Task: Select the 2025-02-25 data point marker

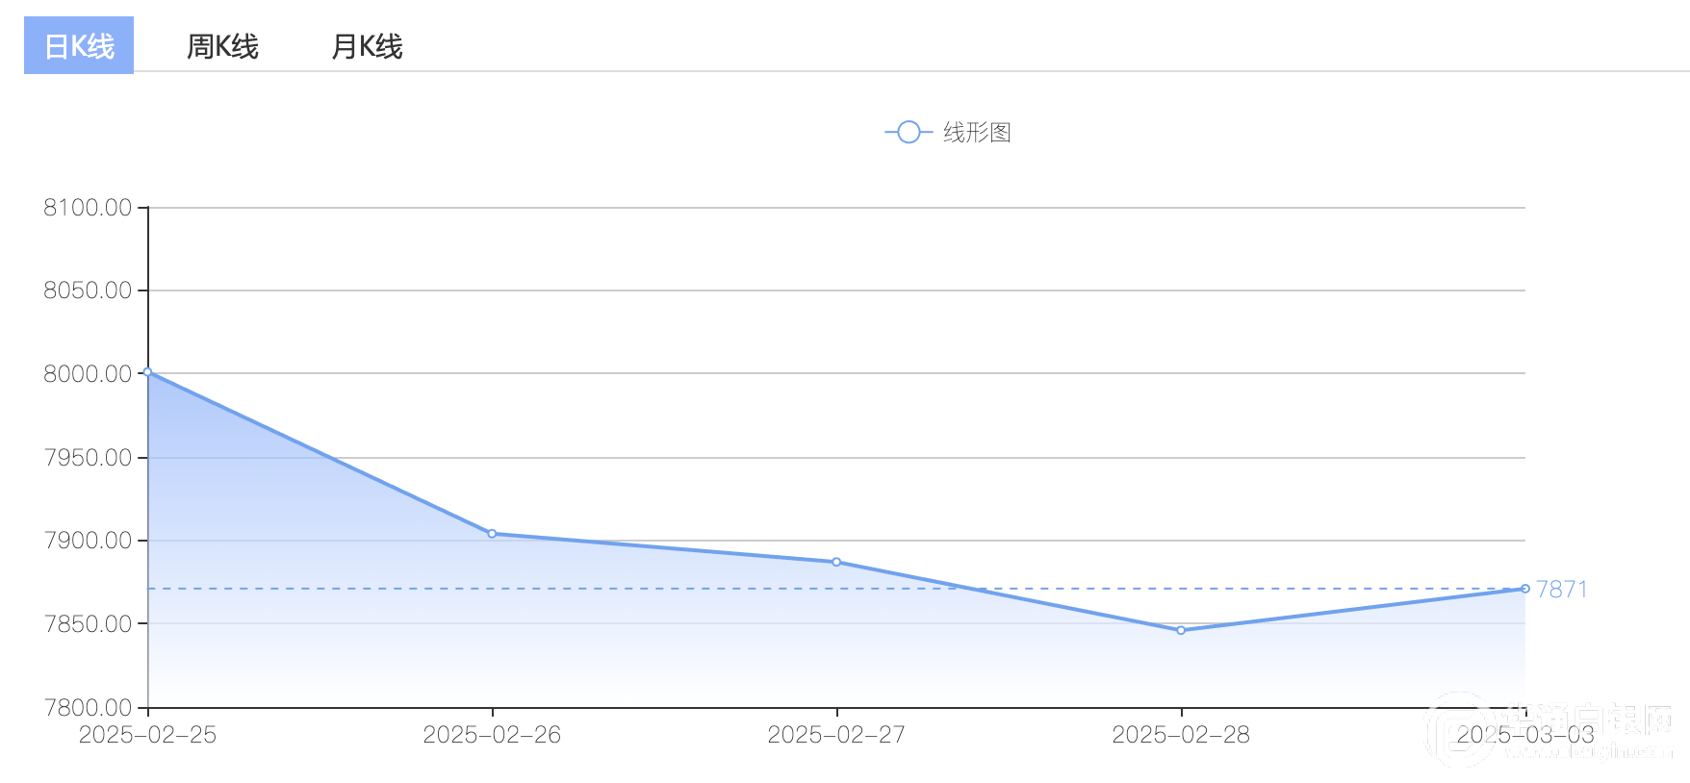Action: (147, 372)
